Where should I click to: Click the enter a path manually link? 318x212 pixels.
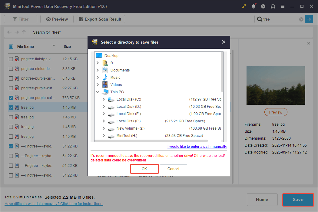point(197,146)
